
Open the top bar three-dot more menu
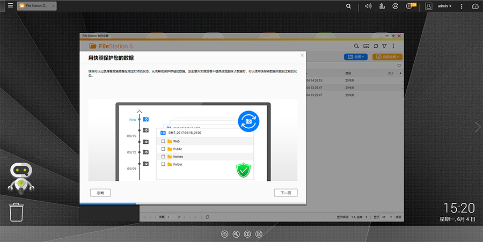click(461, 6)
